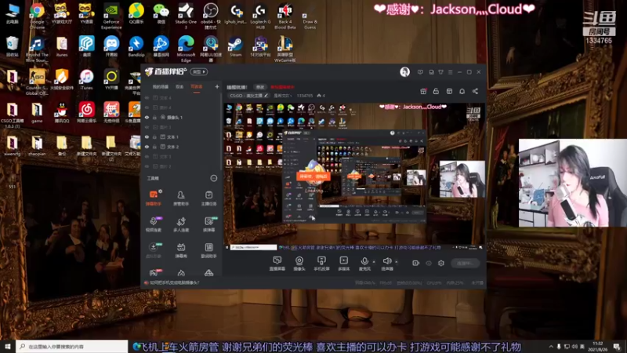
Task: Select the active orange scene tab
Action: [197, 87]
